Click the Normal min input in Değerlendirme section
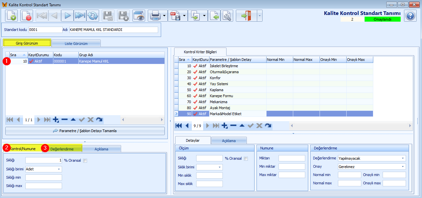This screenshot has height=198, width=422. pyautogui.click(x=350, y=175)
